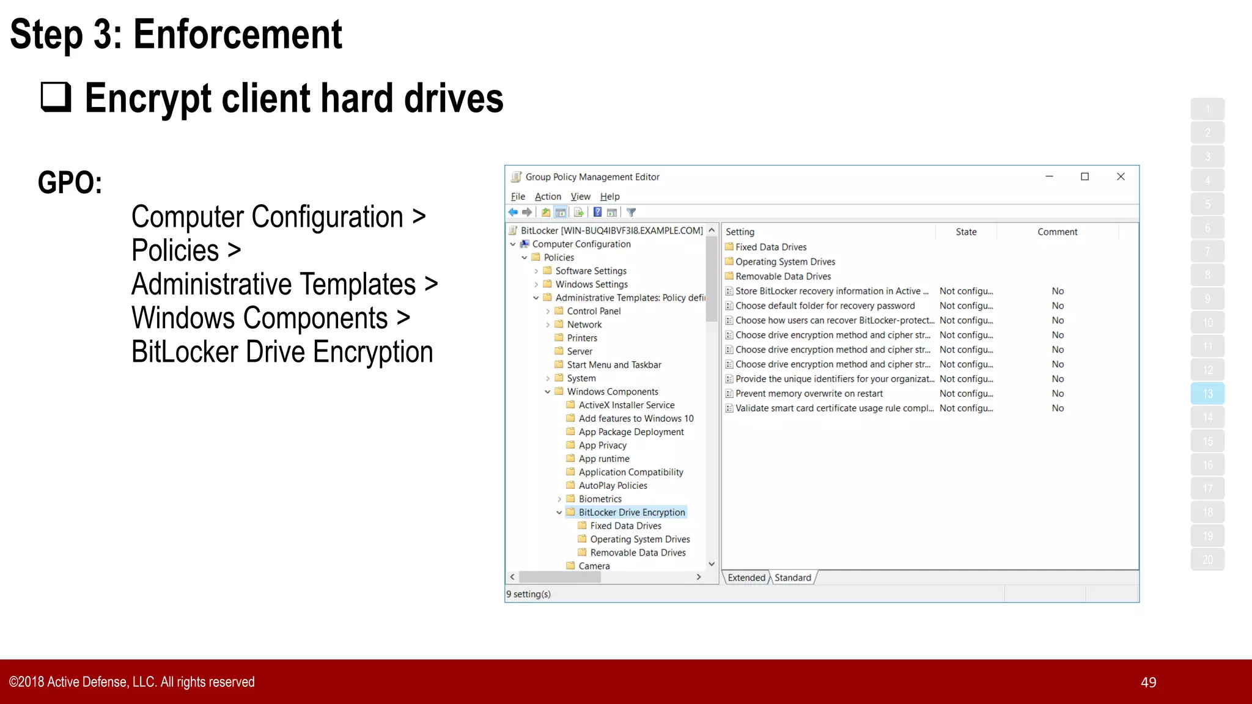Expand the Windows Settings node
The image size is (1252, 704).
(536, 284)
